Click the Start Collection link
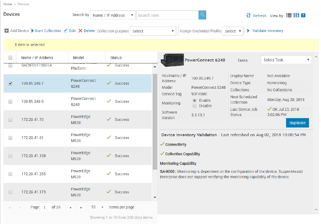 coord(48,31)
